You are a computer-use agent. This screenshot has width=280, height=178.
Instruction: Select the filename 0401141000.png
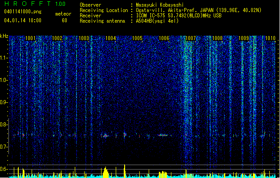(x=23, y=12)
